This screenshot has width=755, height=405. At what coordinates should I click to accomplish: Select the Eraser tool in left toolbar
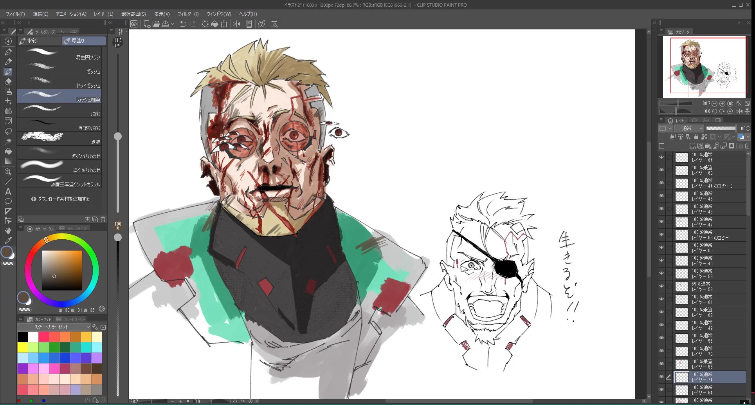[8, 81]
